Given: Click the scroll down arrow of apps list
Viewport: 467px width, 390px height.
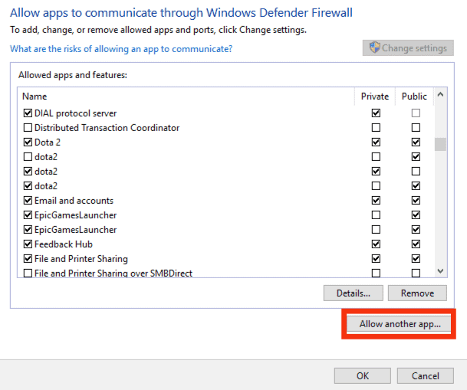Looking at the screenshot, I should click(x=440, y=270).
